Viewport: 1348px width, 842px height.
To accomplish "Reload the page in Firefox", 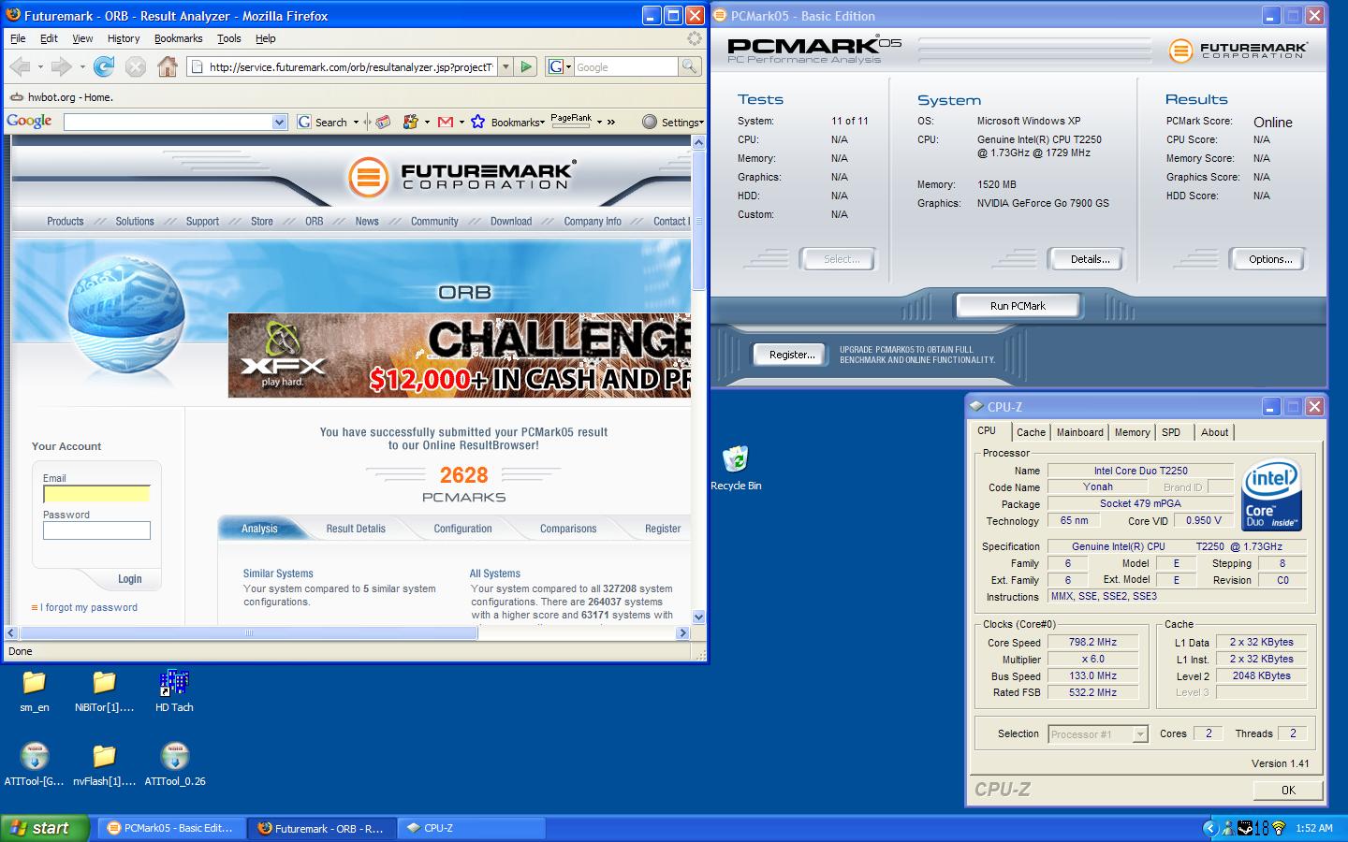I will (104, 66).
